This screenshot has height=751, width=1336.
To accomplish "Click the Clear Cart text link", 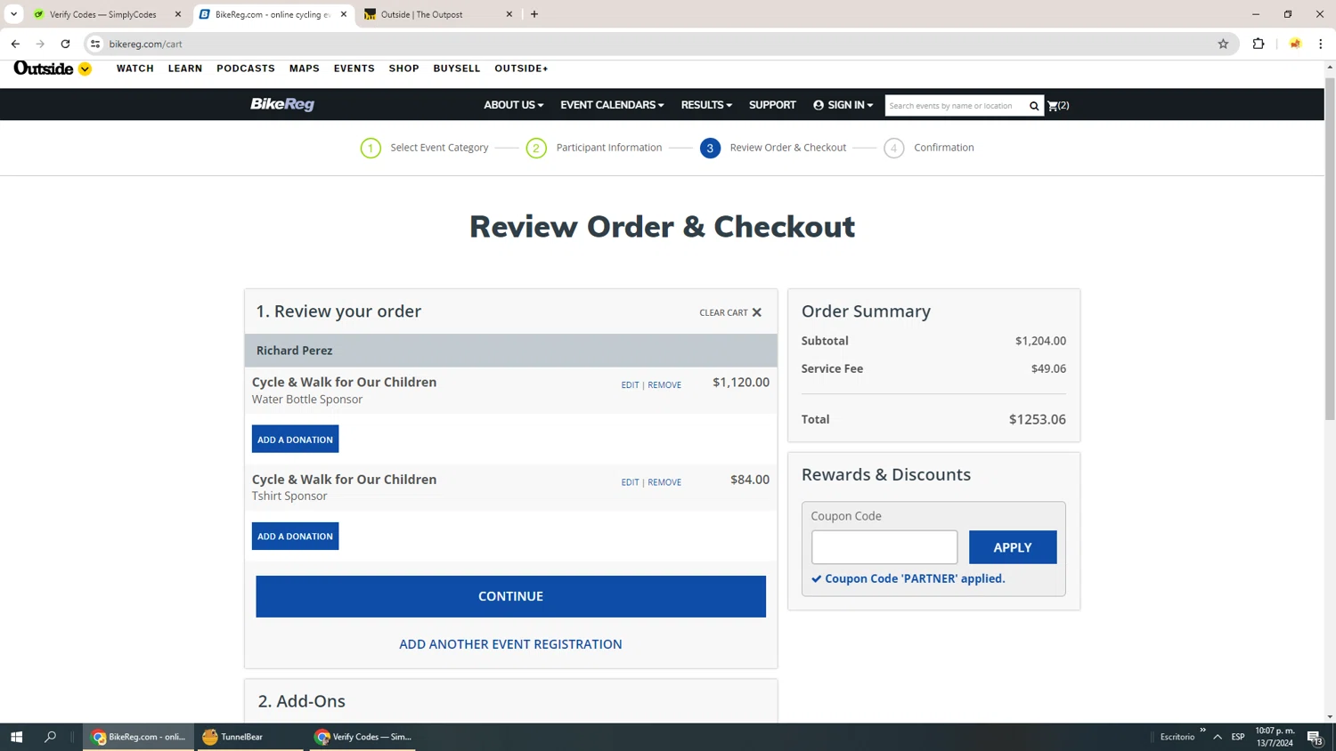I will point(723,312).
